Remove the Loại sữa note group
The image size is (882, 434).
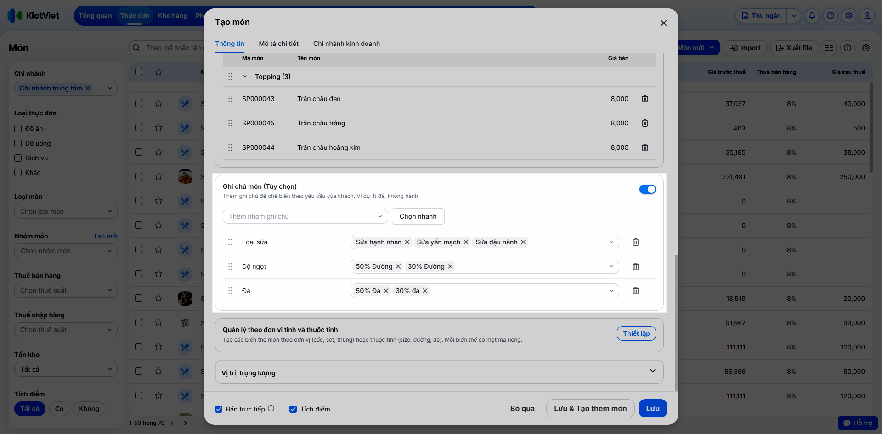pos(635,242)
